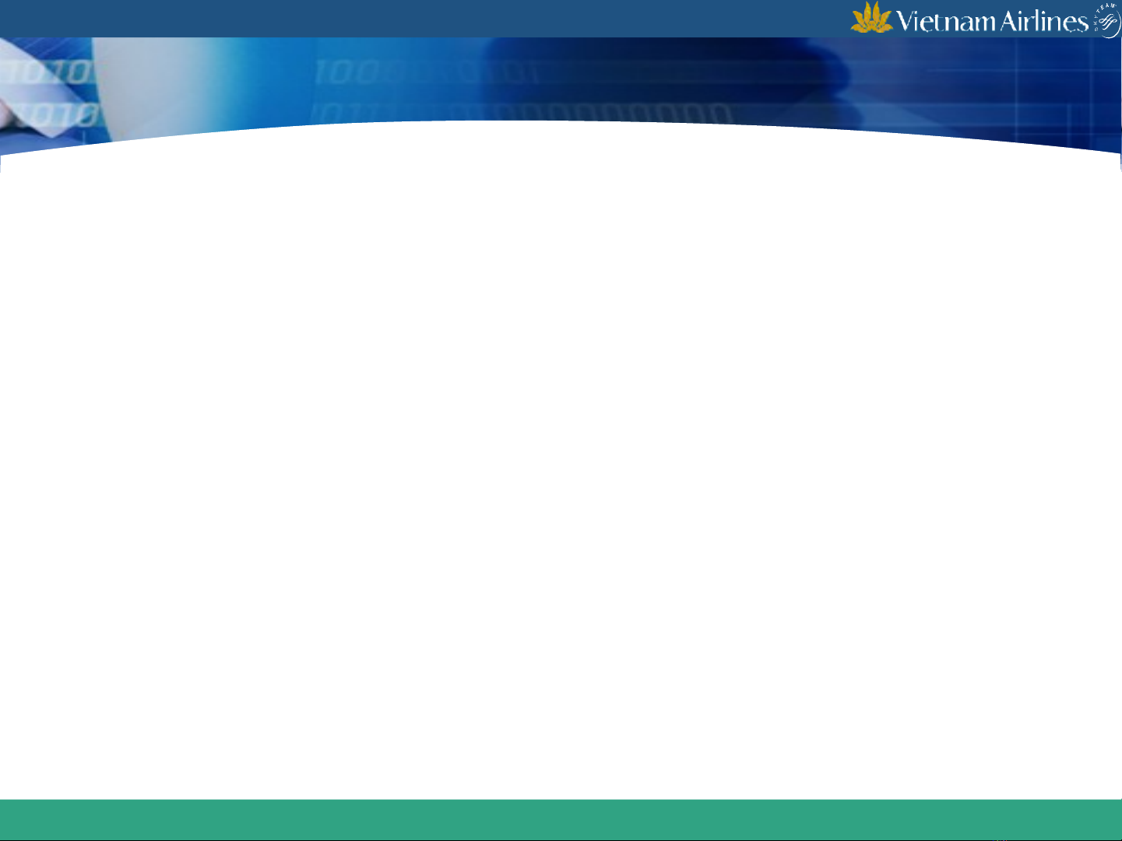
Task: Click the letter V in Vietnam
Action: click(x=906, y=21)
